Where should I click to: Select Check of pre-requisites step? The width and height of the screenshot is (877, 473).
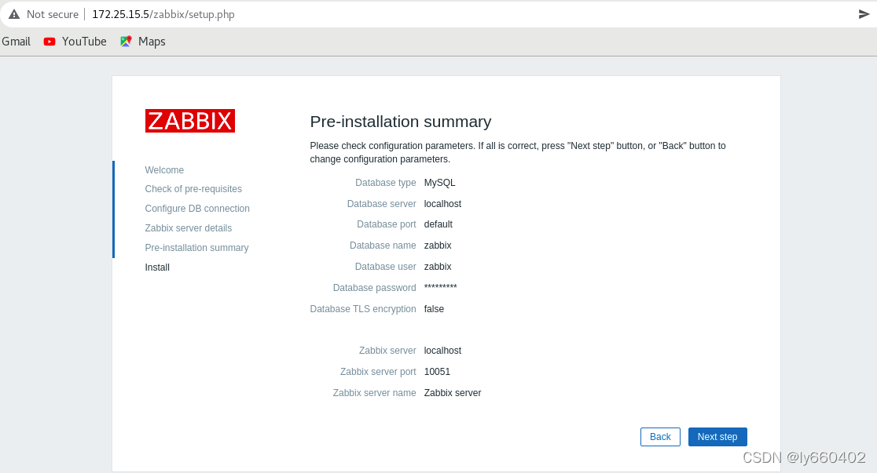tap(193, 189)
